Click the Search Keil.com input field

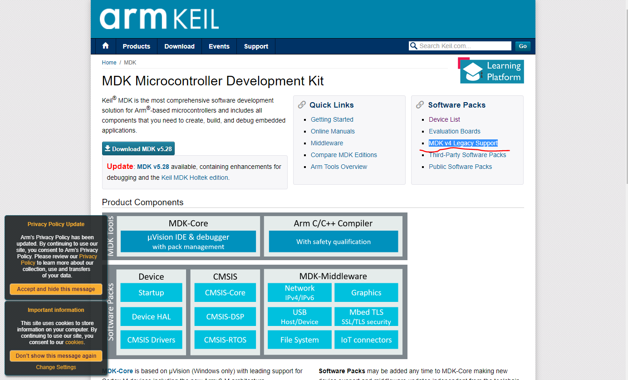[465, 46]
